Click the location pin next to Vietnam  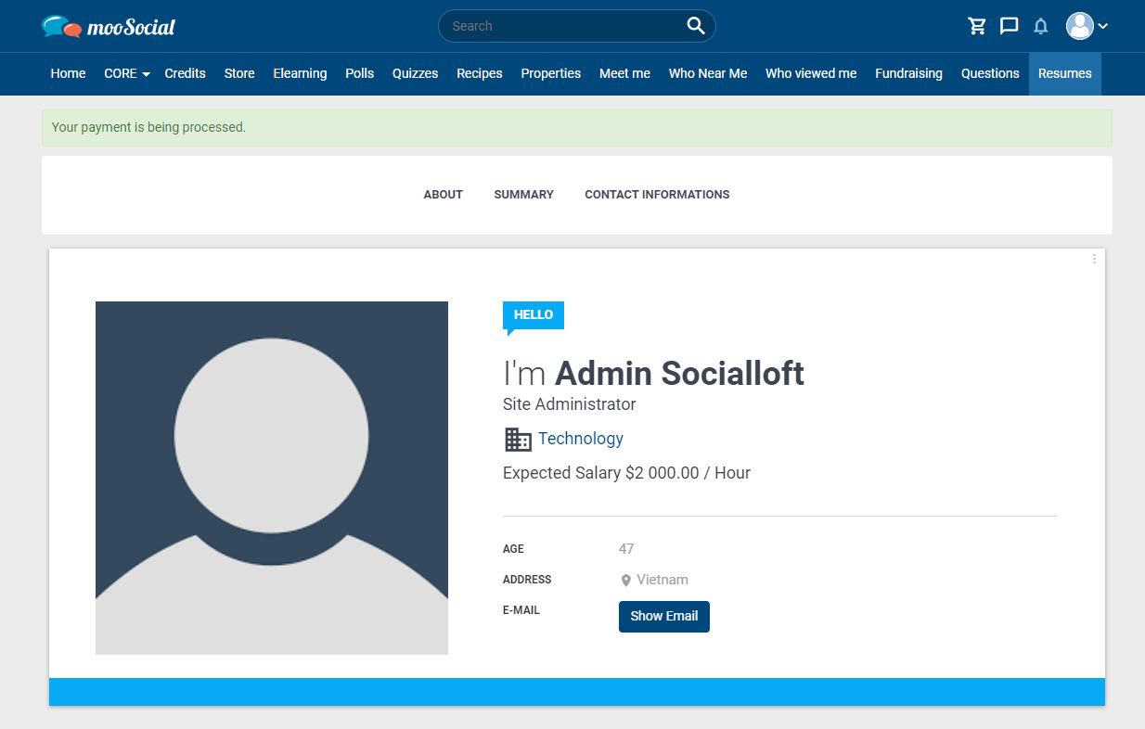tap(626, 581)
